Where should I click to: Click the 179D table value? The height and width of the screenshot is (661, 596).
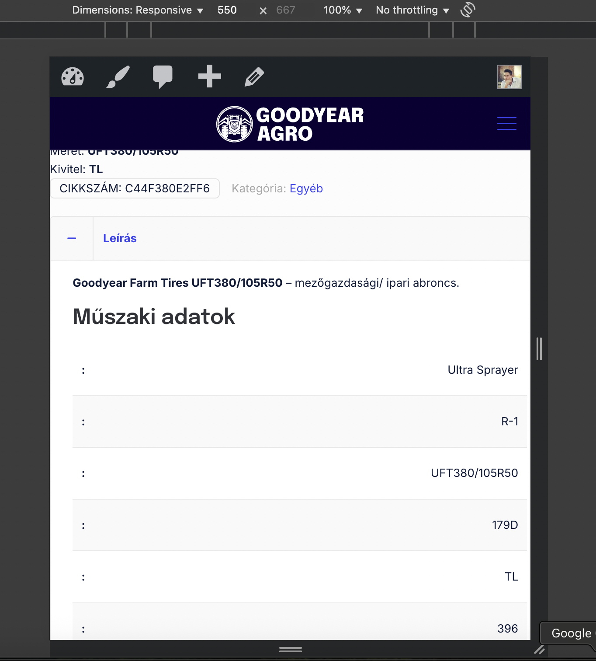(505, 525)
